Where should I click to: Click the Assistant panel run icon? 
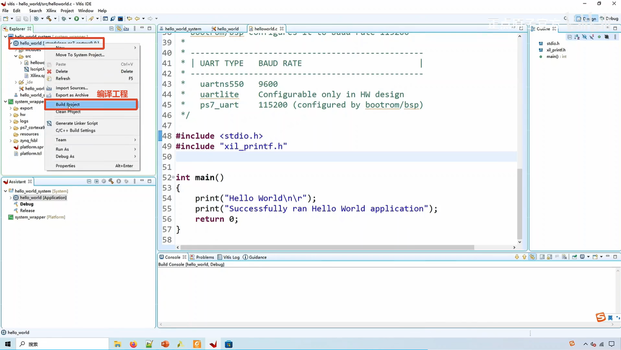point(119,181)
